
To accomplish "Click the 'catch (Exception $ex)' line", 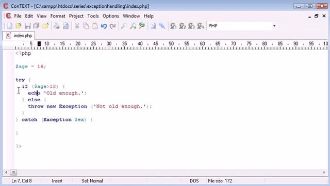I will tap(54, 120).
